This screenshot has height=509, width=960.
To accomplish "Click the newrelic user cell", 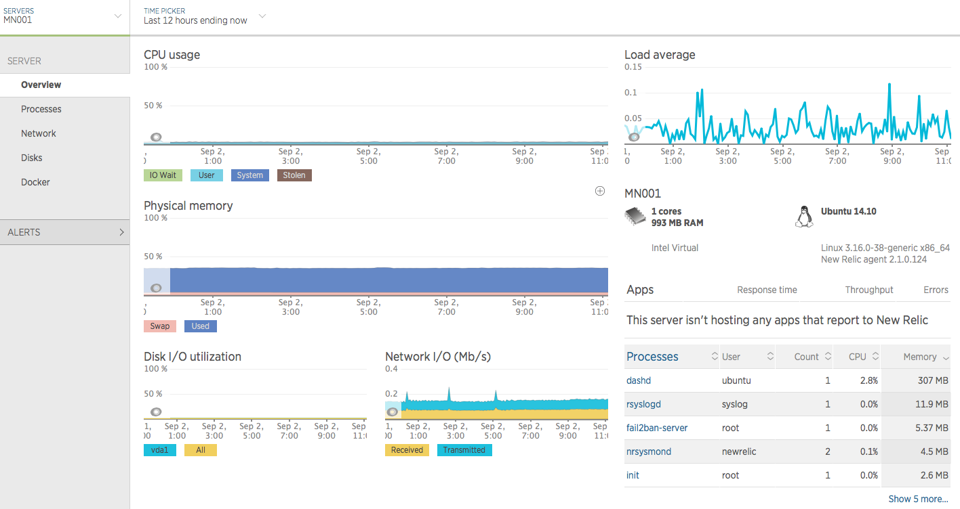I will tap(739, 451).
